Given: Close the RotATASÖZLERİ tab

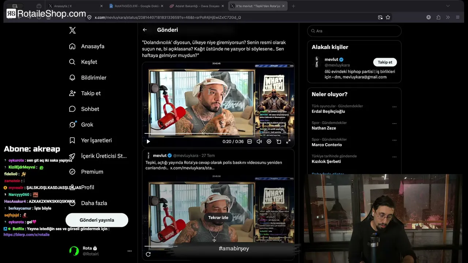Looking at the screenshot, I should tap(162, 6).
